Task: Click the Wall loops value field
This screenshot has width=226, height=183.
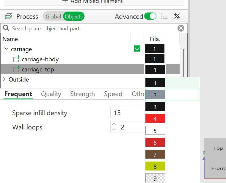Action: point(131,127)
